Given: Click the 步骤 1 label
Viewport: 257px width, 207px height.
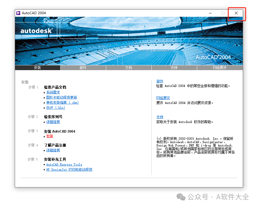Looking at the screenshot, I should point(33,87).
